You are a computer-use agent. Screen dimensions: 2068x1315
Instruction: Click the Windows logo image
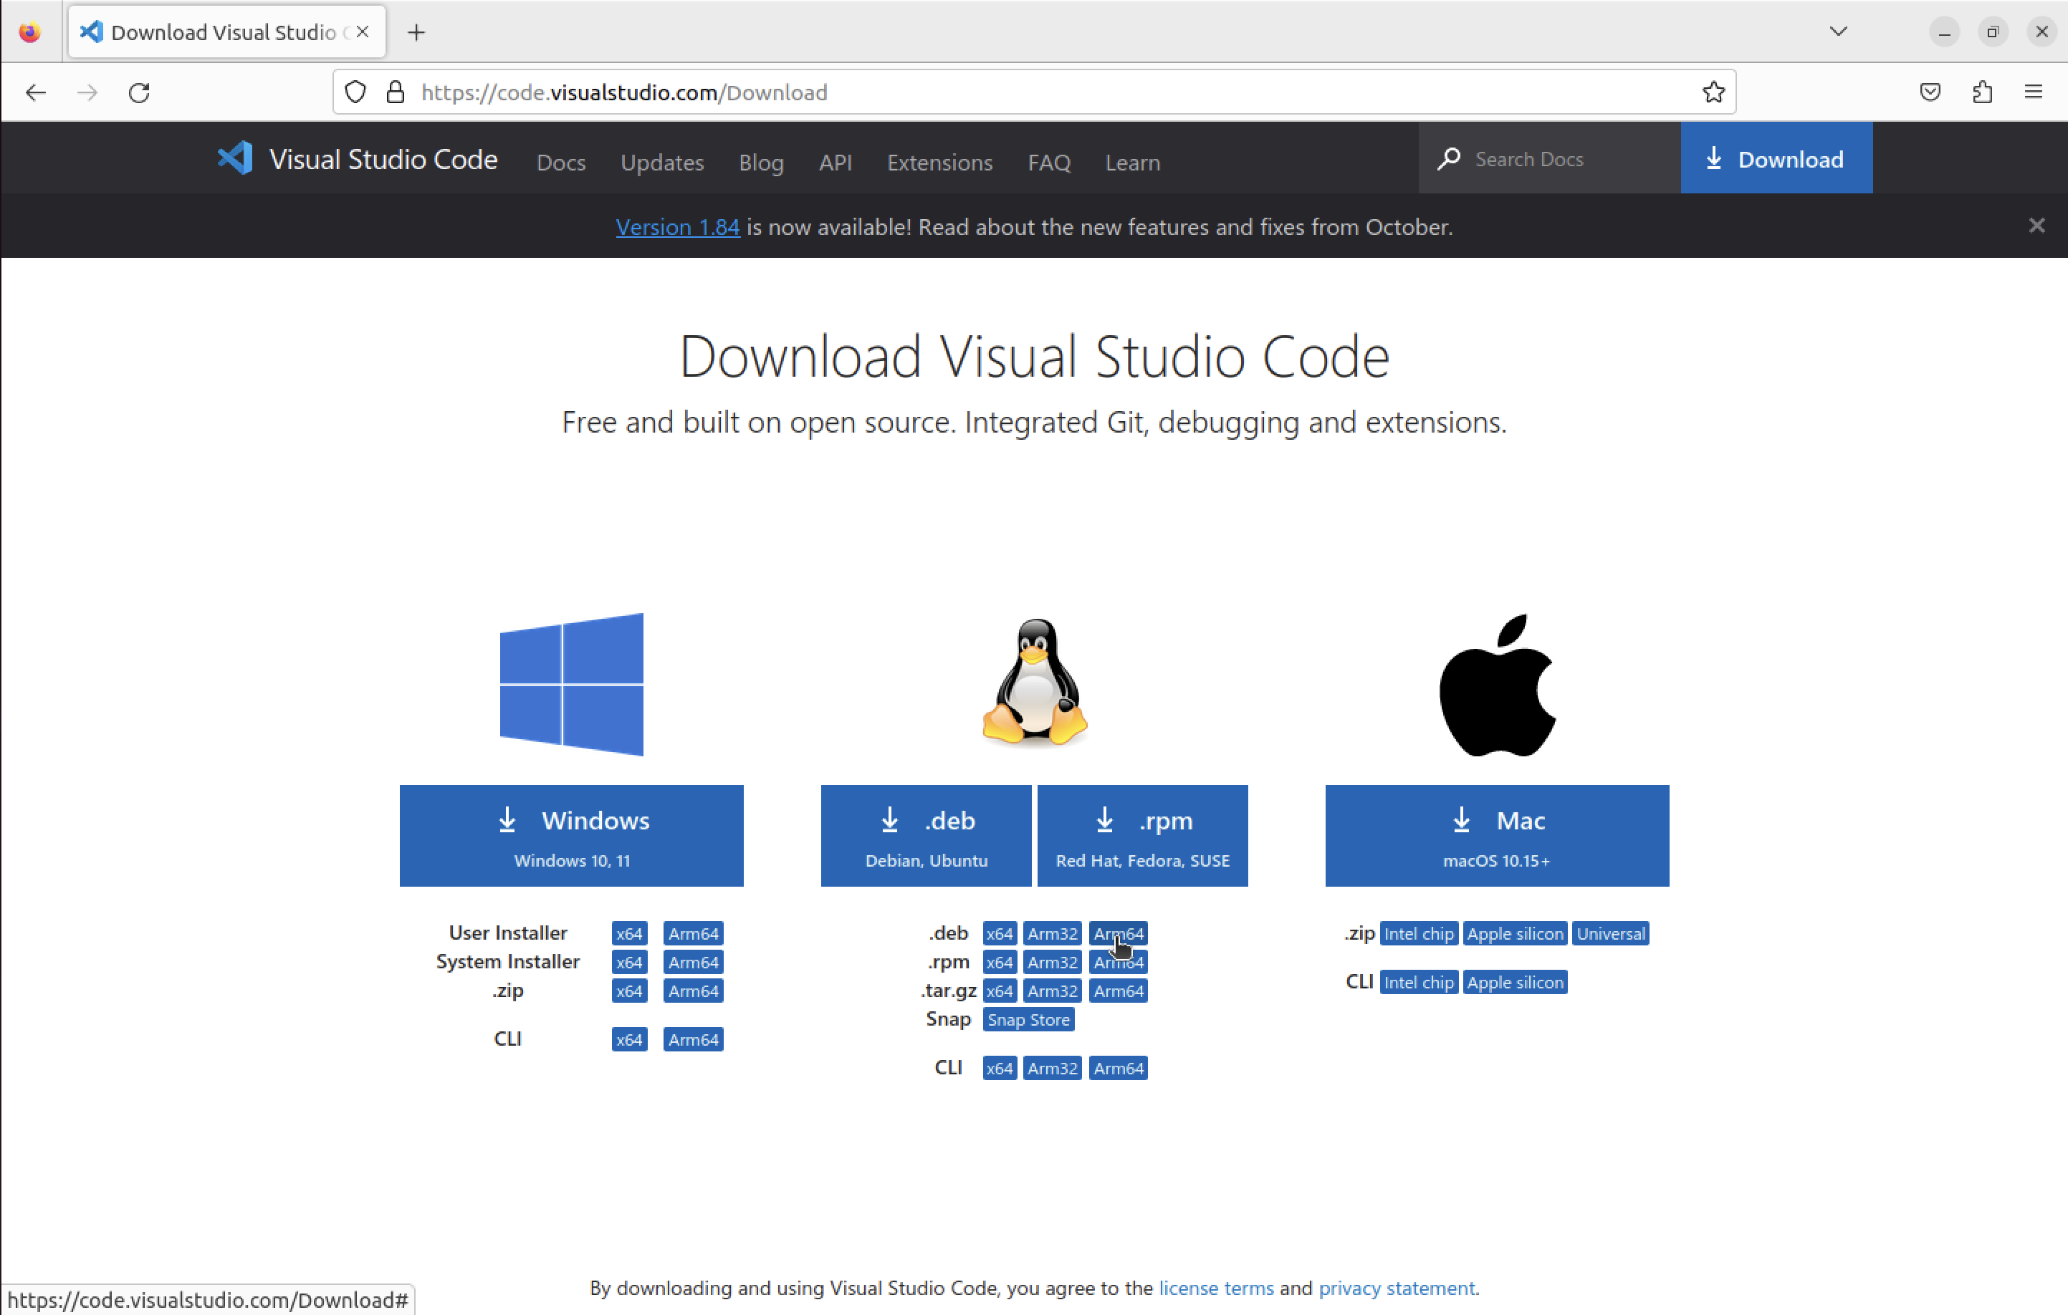(x=571, y=684)
